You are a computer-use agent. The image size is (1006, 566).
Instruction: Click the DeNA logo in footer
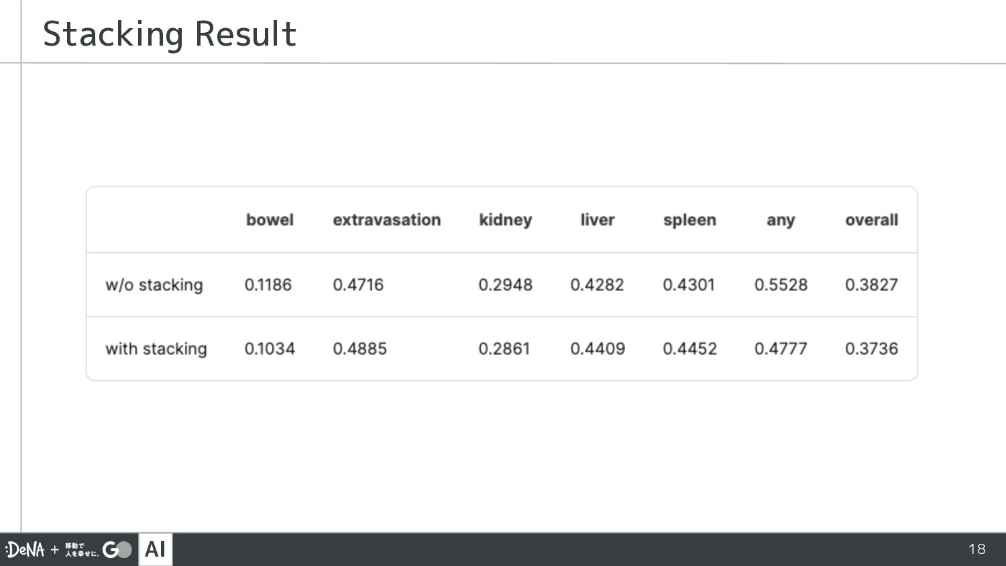25,550
